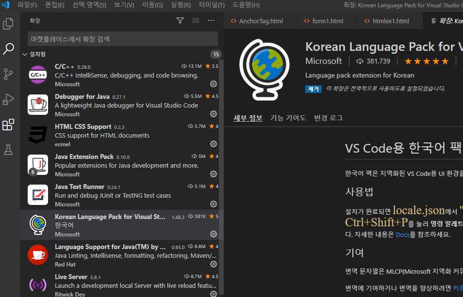This screenshot has height=297, width=463.
Task: Open the 보기(V) menu
Action: pos(124,5)
